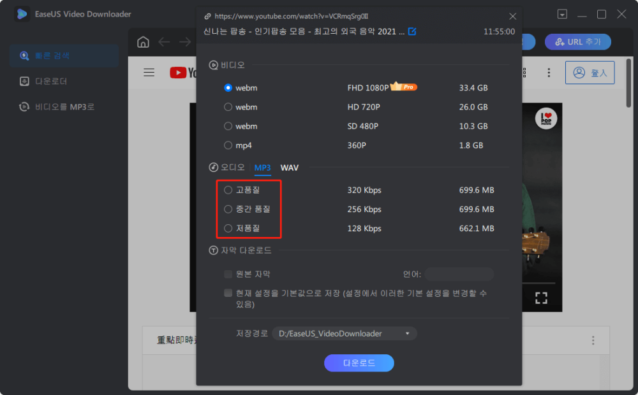Click the Home icon in the navigation toolbar

coord(143,41)
